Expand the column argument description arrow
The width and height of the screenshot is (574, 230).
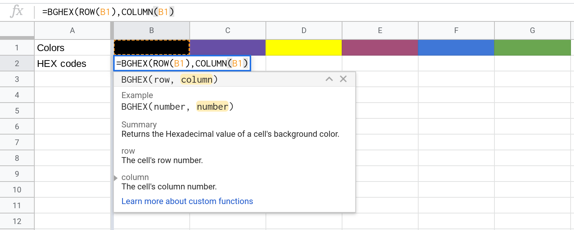(x=116, y=178)
